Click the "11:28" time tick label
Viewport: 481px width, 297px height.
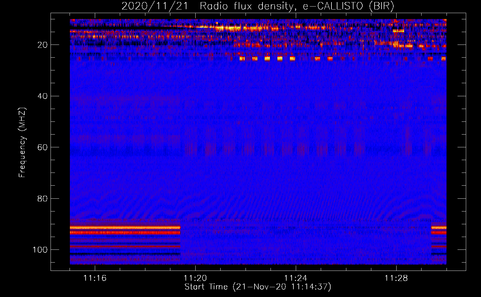[x=396, y=278]
